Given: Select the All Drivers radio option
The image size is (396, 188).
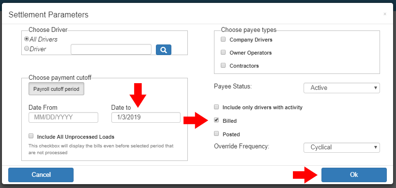Looking at the screenshot, I should click(x=26, y=39).
